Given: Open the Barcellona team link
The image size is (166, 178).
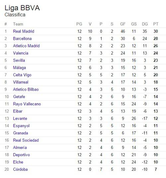Looking at the screenshot, I should (x=22, y=38).
